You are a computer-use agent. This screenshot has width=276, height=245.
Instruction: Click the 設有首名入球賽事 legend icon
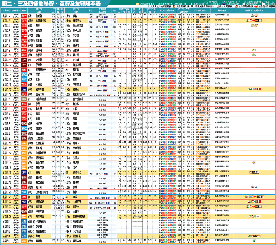coord(256,6)
